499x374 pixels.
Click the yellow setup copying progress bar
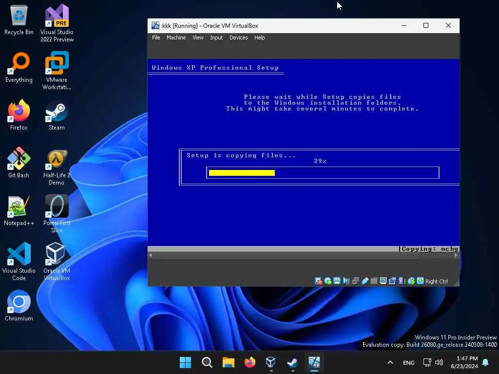(x=242, y=173)
